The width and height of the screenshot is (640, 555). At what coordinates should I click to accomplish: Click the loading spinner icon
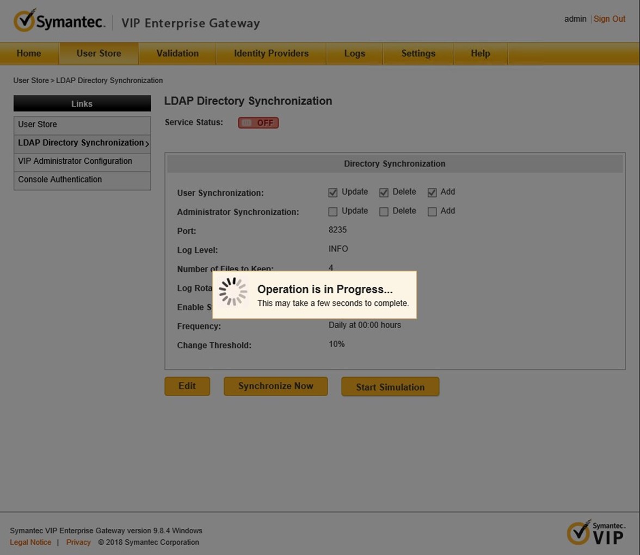coord(233,292)
